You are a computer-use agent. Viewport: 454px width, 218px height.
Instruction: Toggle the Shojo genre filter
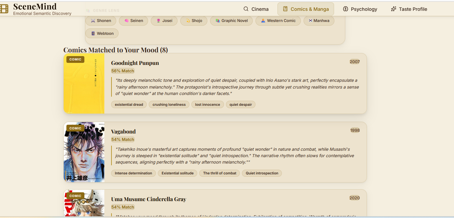(x=194, y=21)
